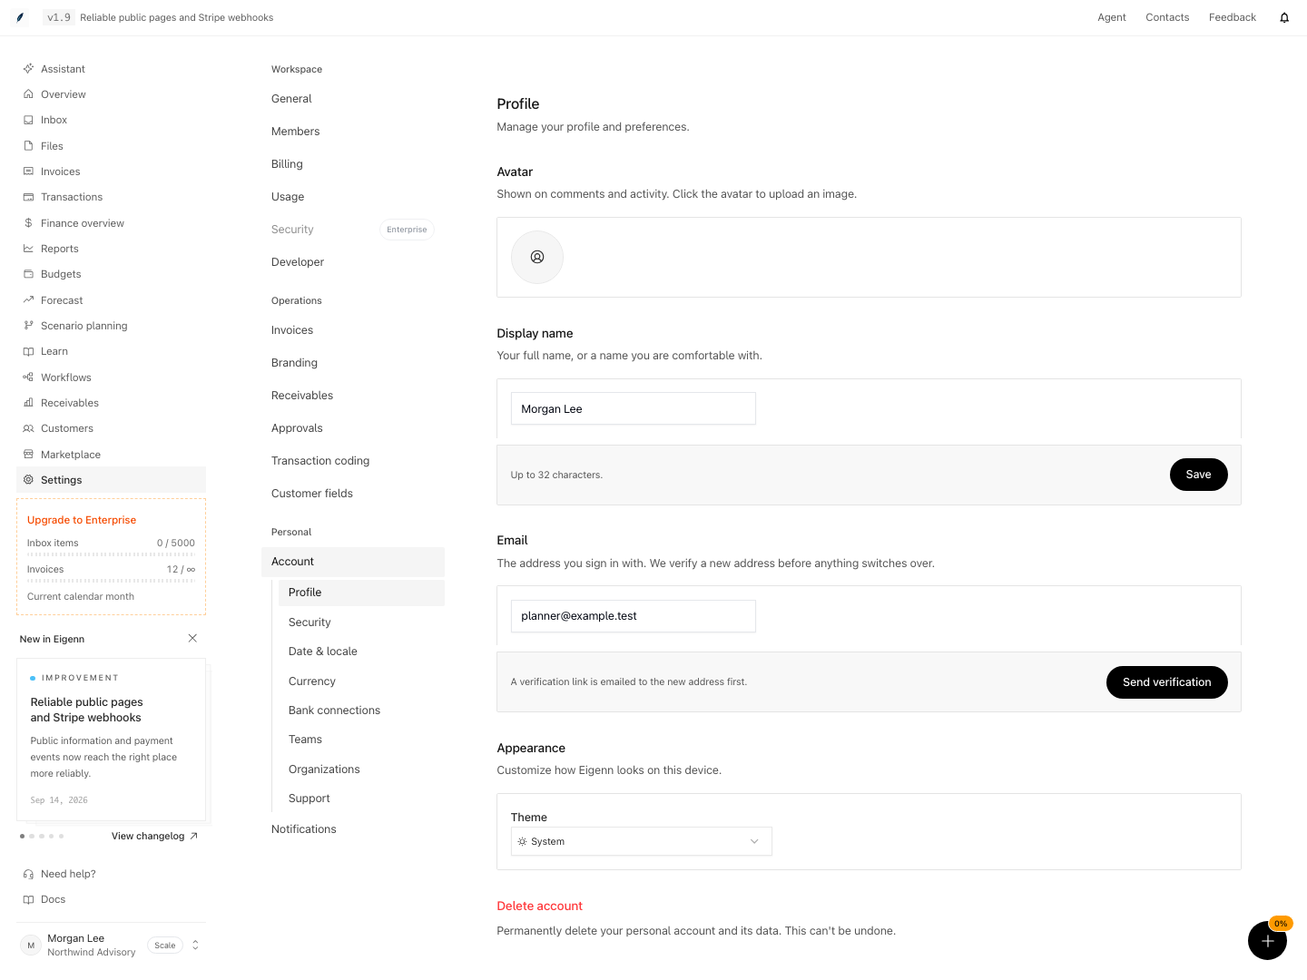Viewport: 1307px width, 980px height.
Task: Expand the workspace switcher chevrons
Action: tap(195, 946)
